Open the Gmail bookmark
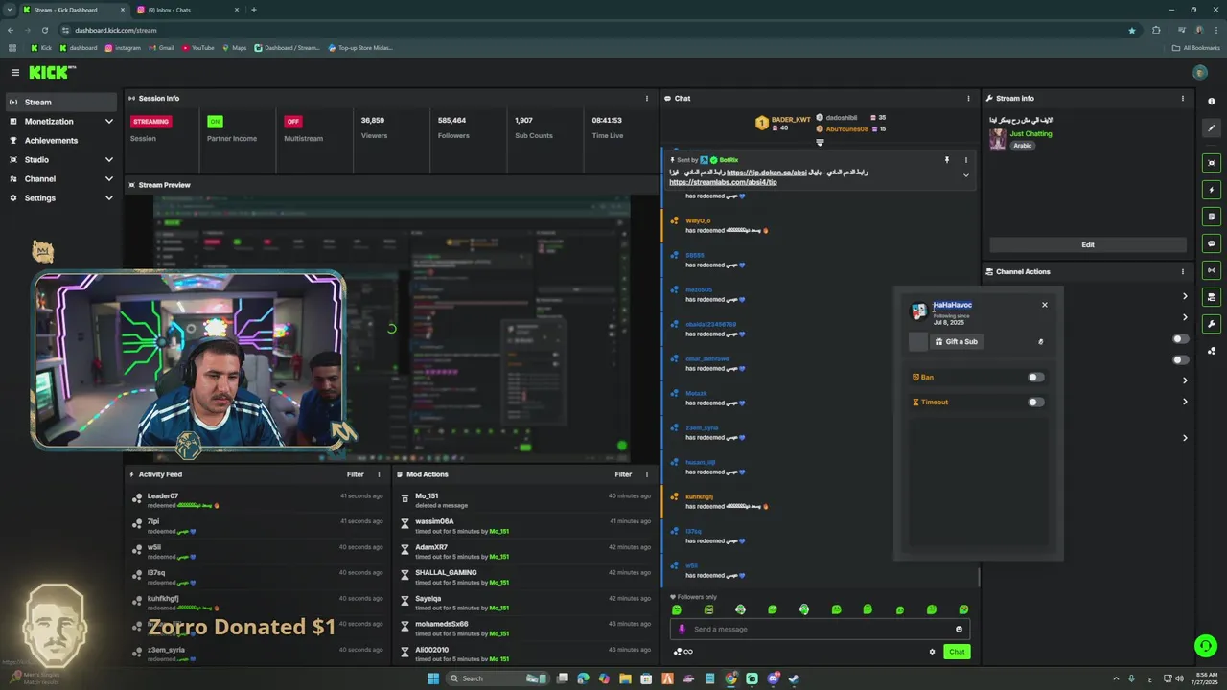The width and height of the screenshot is (1227, 690). tap(162, 48)
